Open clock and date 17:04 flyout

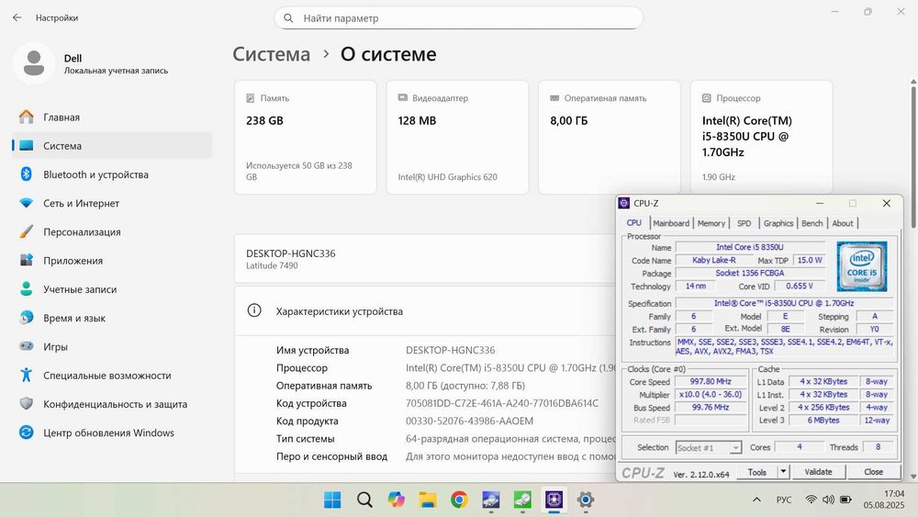883,500
